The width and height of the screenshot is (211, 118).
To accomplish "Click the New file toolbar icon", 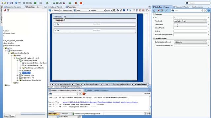I will [x=2, y=3].
